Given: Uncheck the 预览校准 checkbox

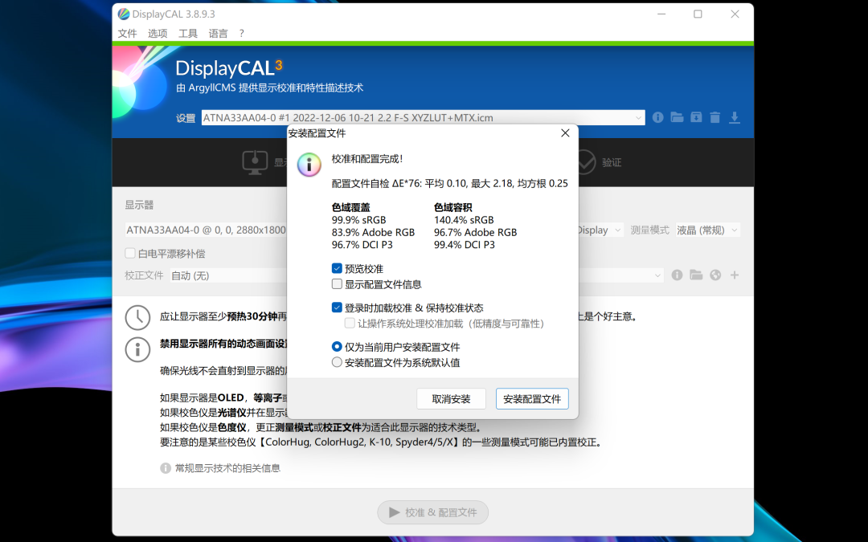Looking at the screenshot, I should (337, 268).
